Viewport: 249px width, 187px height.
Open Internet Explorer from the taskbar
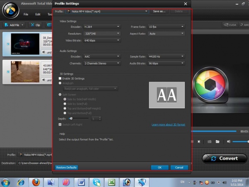coord(20,182)
